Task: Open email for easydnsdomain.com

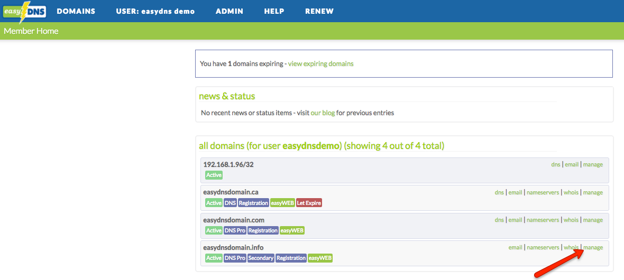Action: (516, 220)
